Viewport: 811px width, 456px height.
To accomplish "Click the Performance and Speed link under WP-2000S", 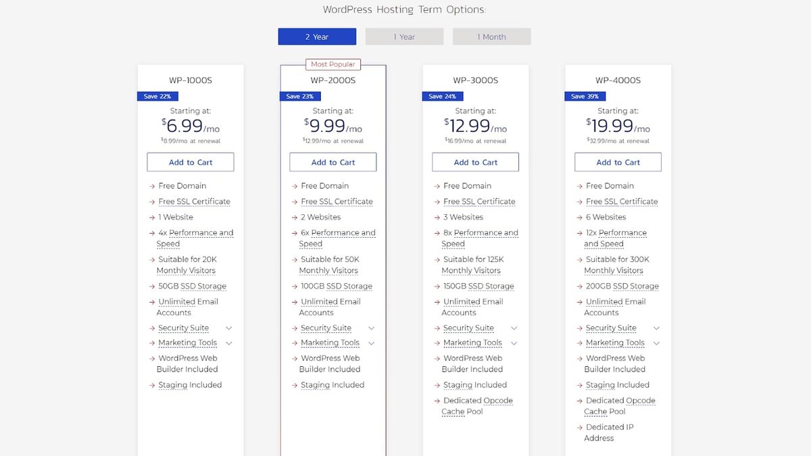I will coord(338,232).
